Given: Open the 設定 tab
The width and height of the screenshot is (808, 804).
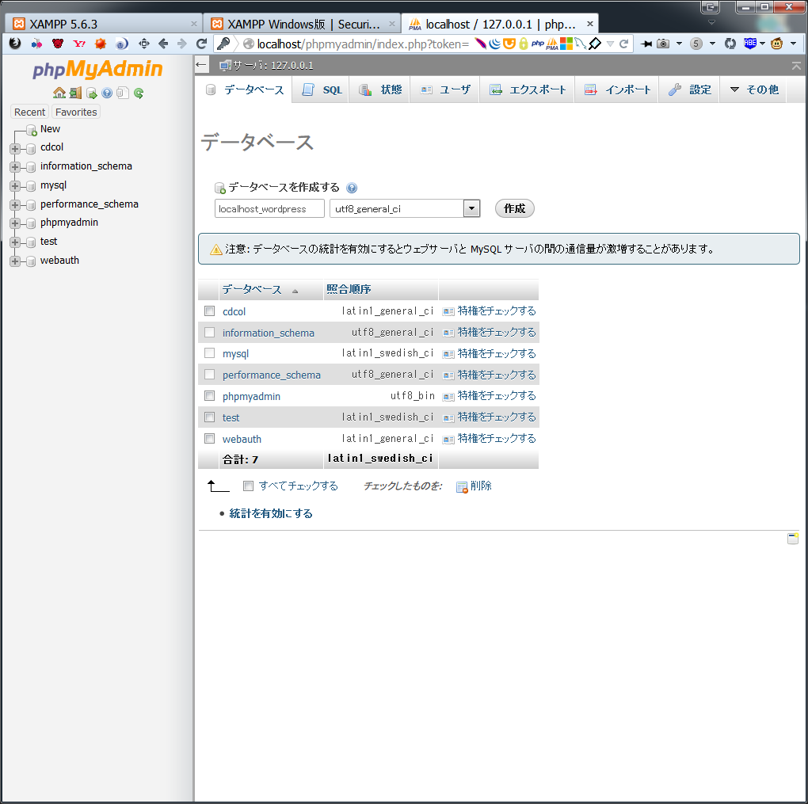Looking at the screenshot, I should click(689, 90).
